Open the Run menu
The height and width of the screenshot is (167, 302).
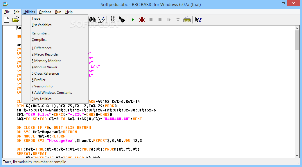pos(58,12)
